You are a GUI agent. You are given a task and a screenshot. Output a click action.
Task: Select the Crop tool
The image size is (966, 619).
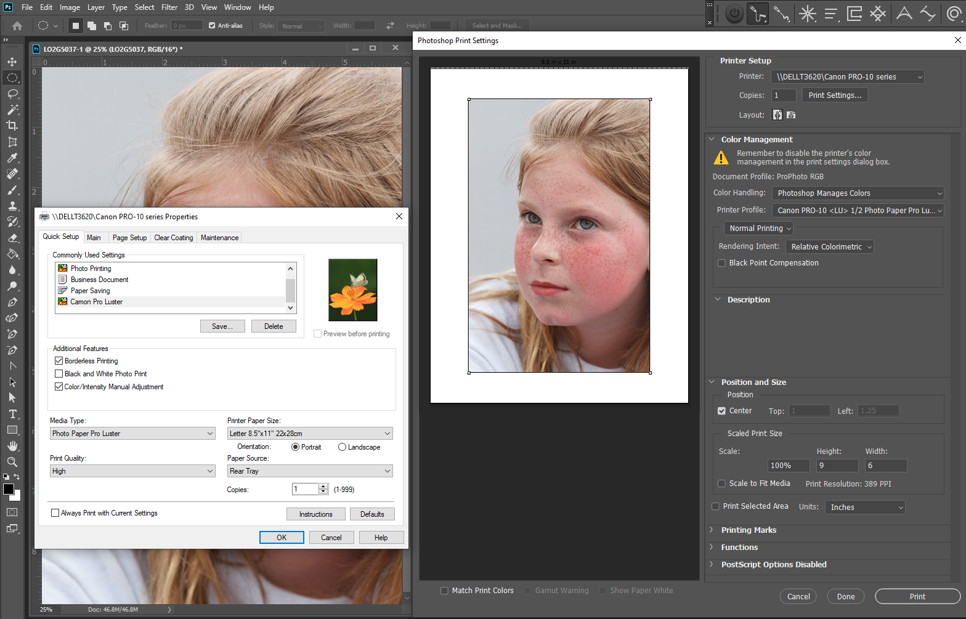pos(12,126)
